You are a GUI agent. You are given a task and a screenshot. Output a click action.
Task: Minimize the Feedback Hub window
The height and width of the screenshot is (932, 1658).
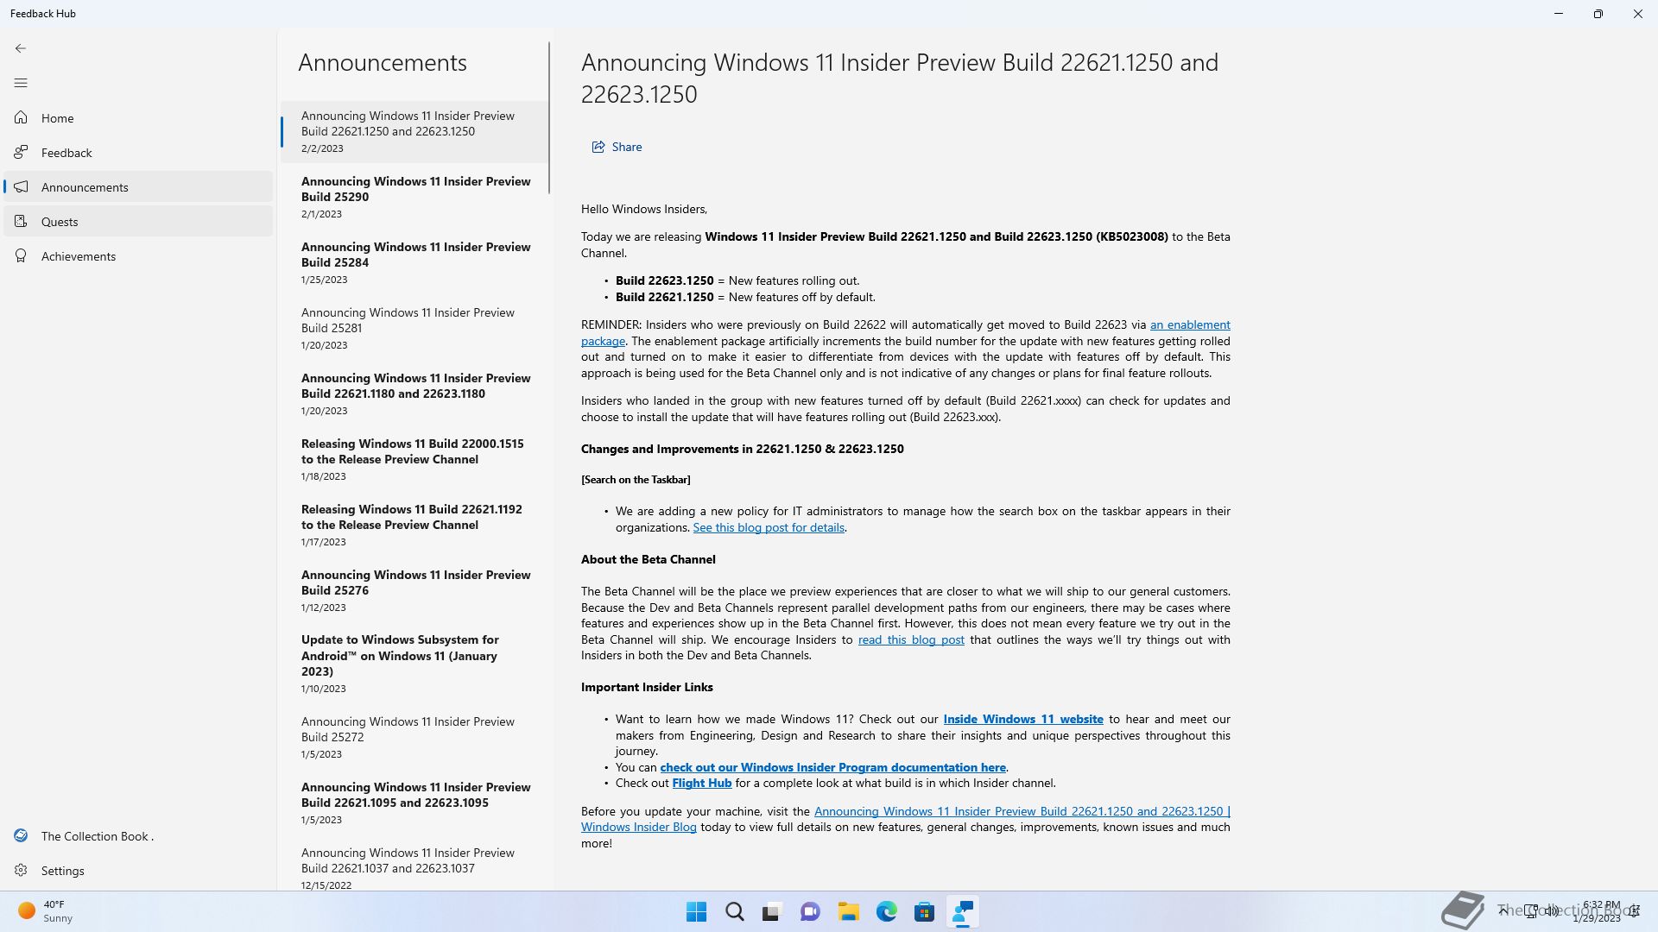(1559, 14)
